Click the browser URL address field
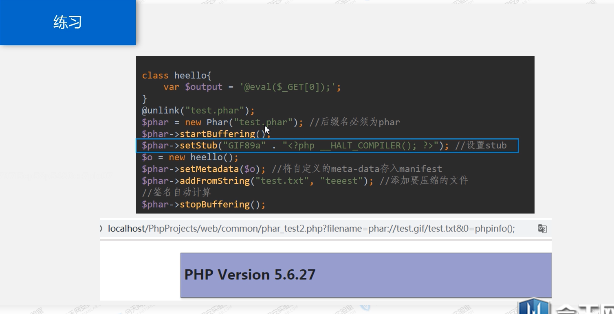This screenshot has height=314, width=614. [x=311, y=229]
